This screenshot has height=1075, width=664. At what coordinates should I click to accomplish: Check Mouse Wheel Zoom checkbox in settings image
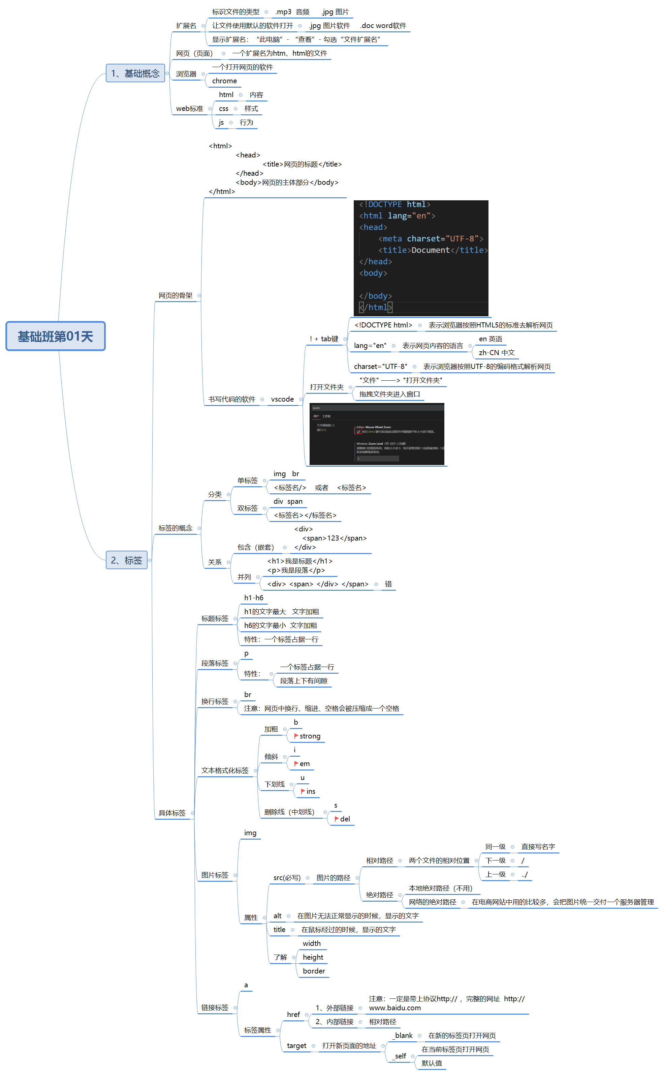pos(358,432)
